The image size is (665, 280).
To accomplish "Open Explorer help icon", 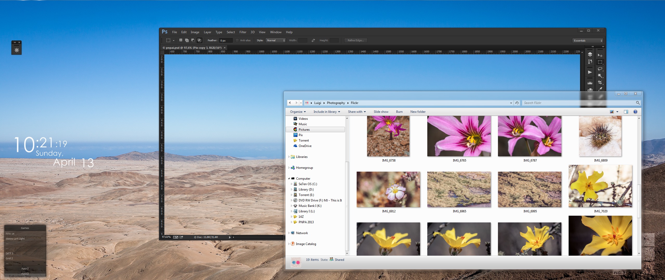I will (x=635, y=112).
